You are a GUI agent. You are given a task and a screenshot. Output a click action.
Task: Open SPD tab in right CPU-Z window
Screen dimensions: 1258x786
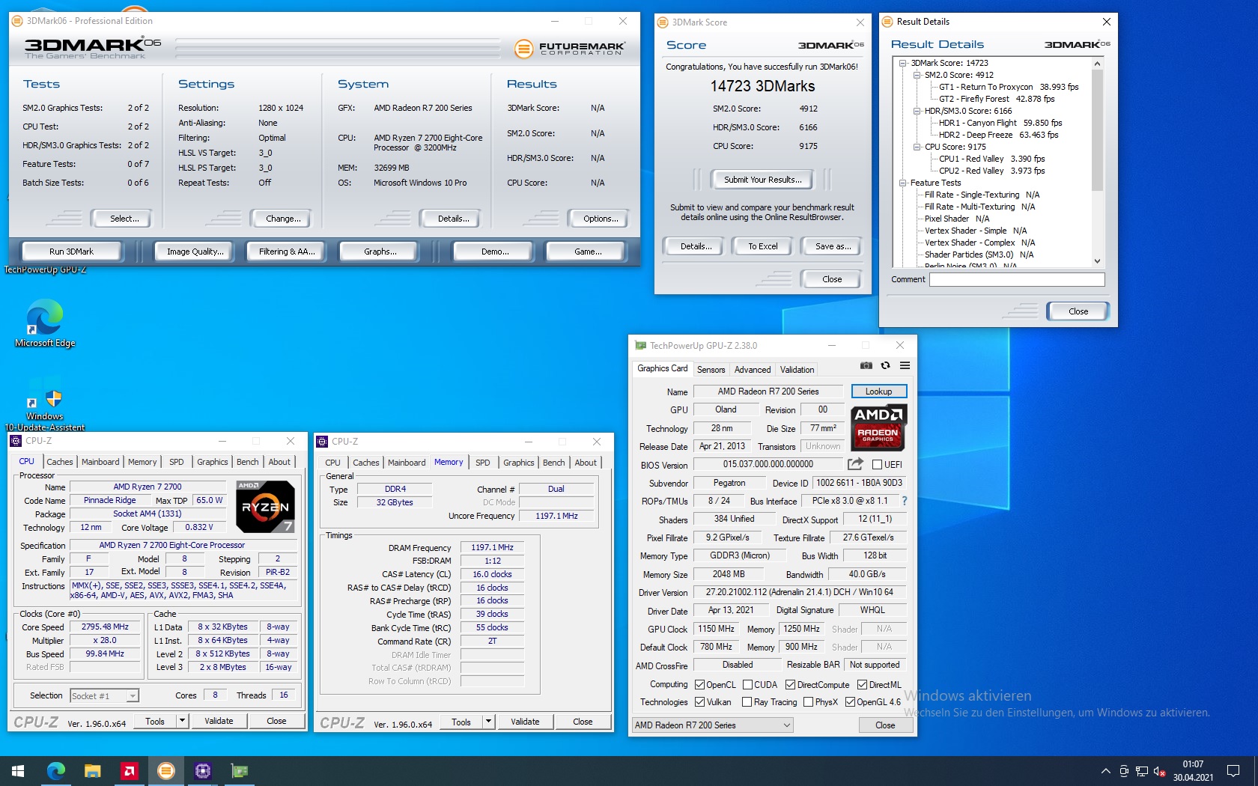click(x=483, y=463)
